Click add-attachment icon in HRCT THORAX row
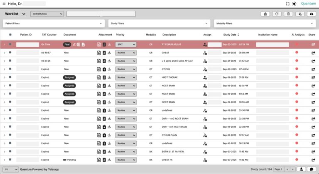The image size is (319, 174). (x=99, y=77)
